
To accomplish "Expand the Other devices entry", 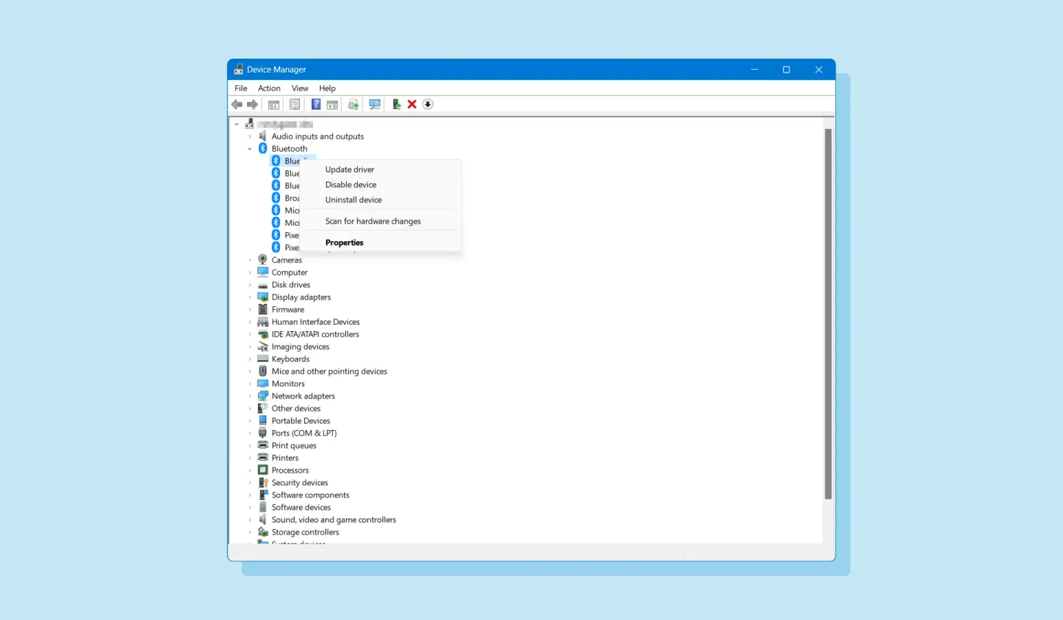I will point(250,408).
